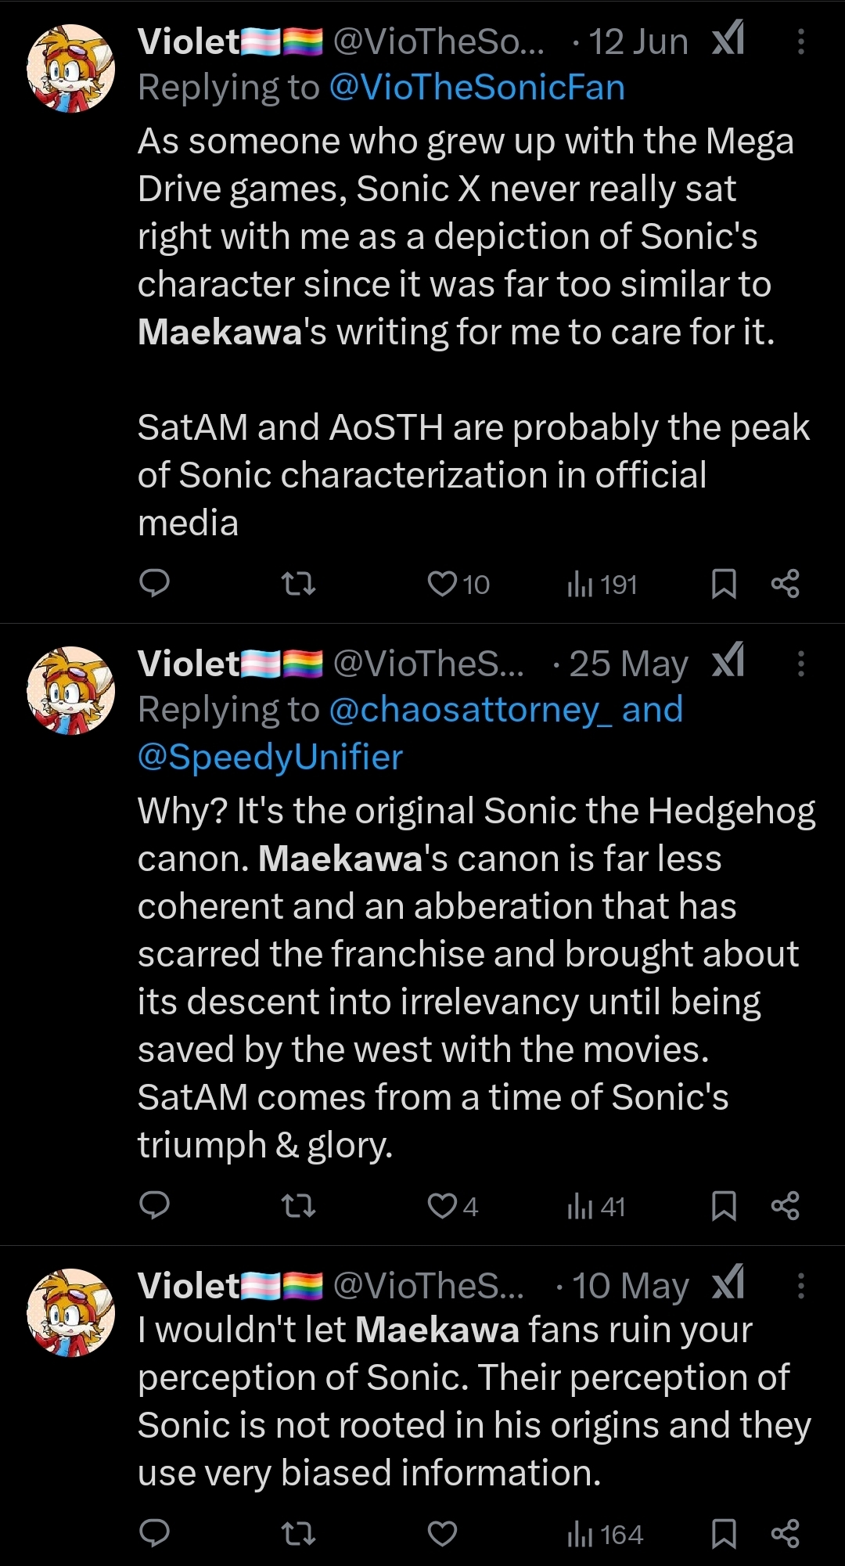Open more options on 12 Jun tweet
Viewport: 845px width, 1566px height.
[800, 42]
